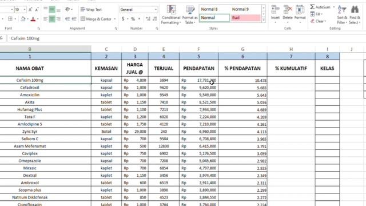This screenshot has width=366, height=206.
Task: Apply Comma Style format
Action: [140, 19]
